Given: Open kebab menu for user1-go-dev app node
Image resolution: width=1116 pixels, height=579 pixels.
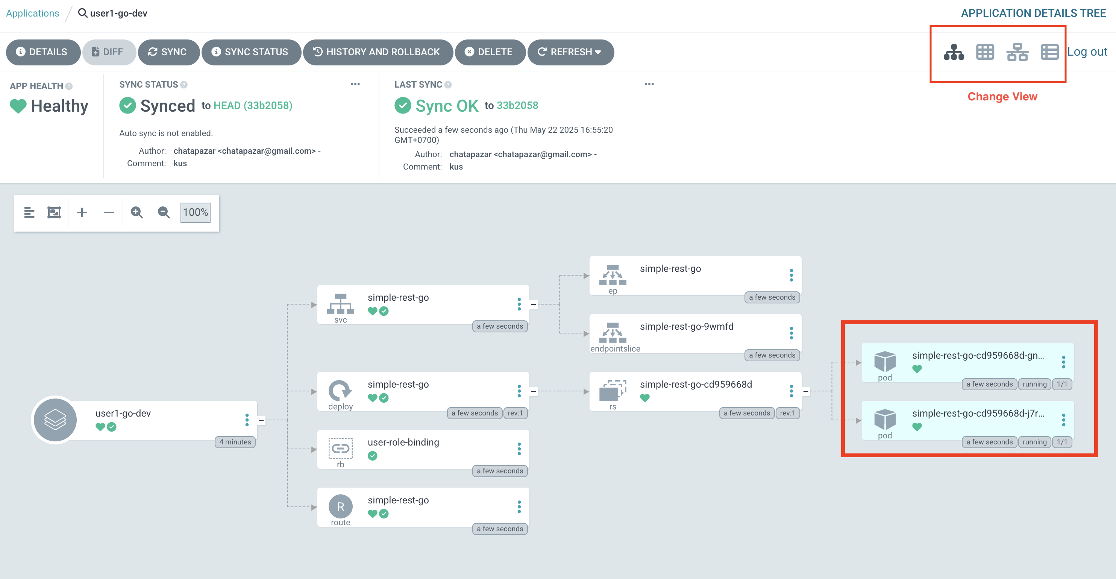Looking at the screenshot, I should coord(247,420).
